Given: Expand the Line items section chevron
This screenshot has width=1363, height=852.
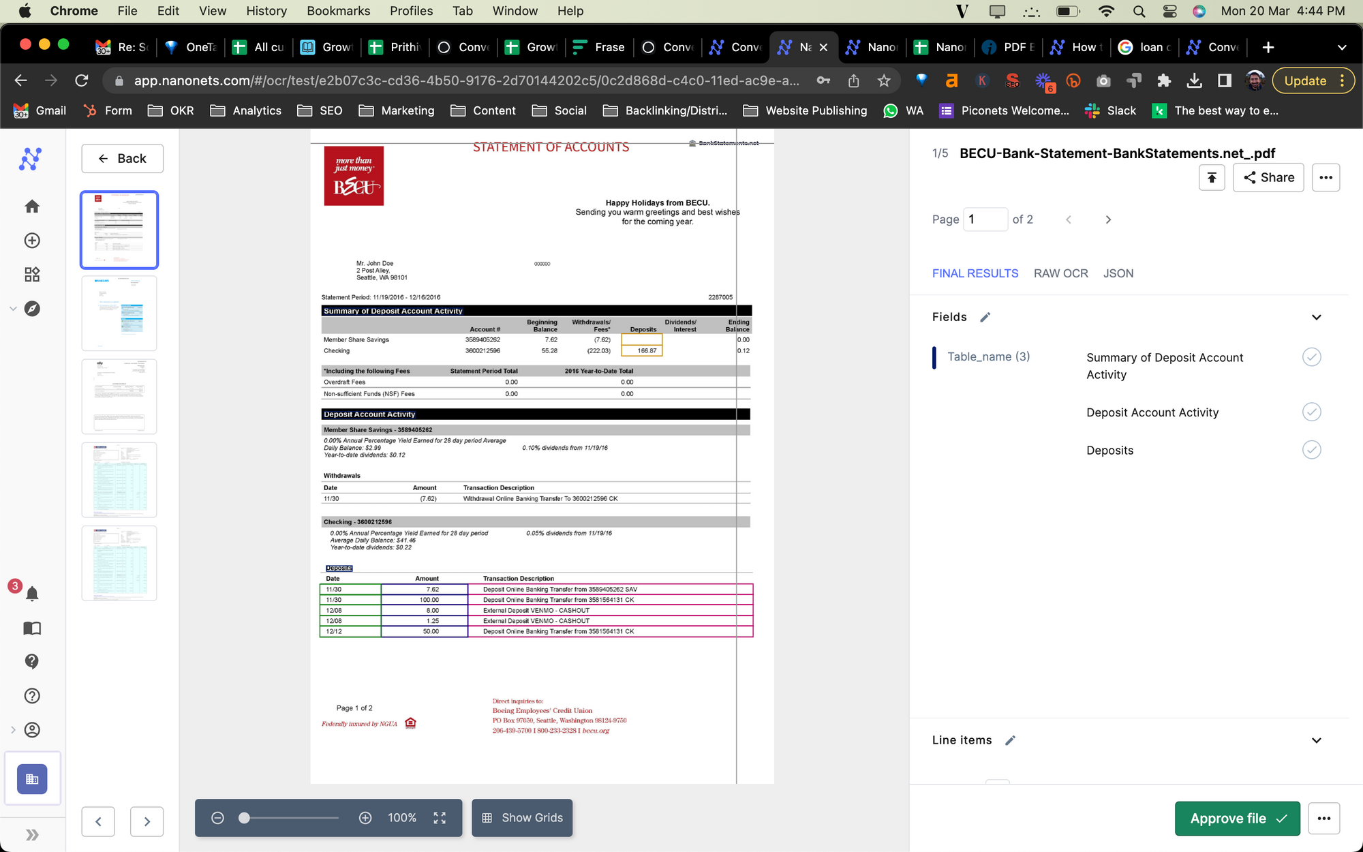Looking at the screenshot, I should pos(1316,740).
